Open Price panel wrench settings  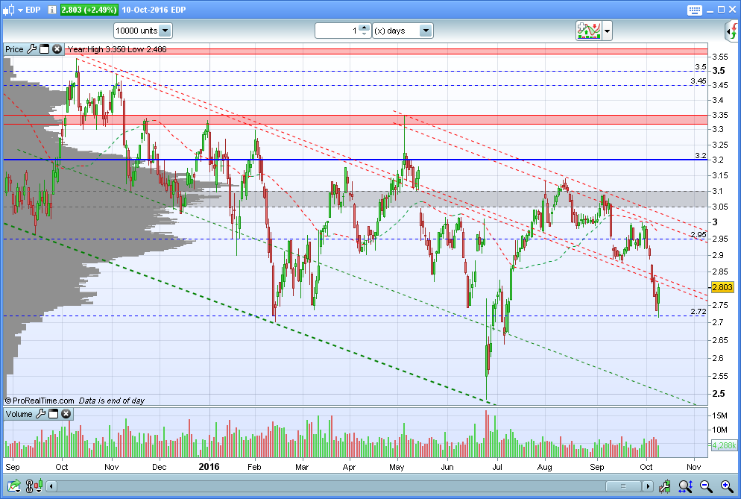[x=31, y=48]
